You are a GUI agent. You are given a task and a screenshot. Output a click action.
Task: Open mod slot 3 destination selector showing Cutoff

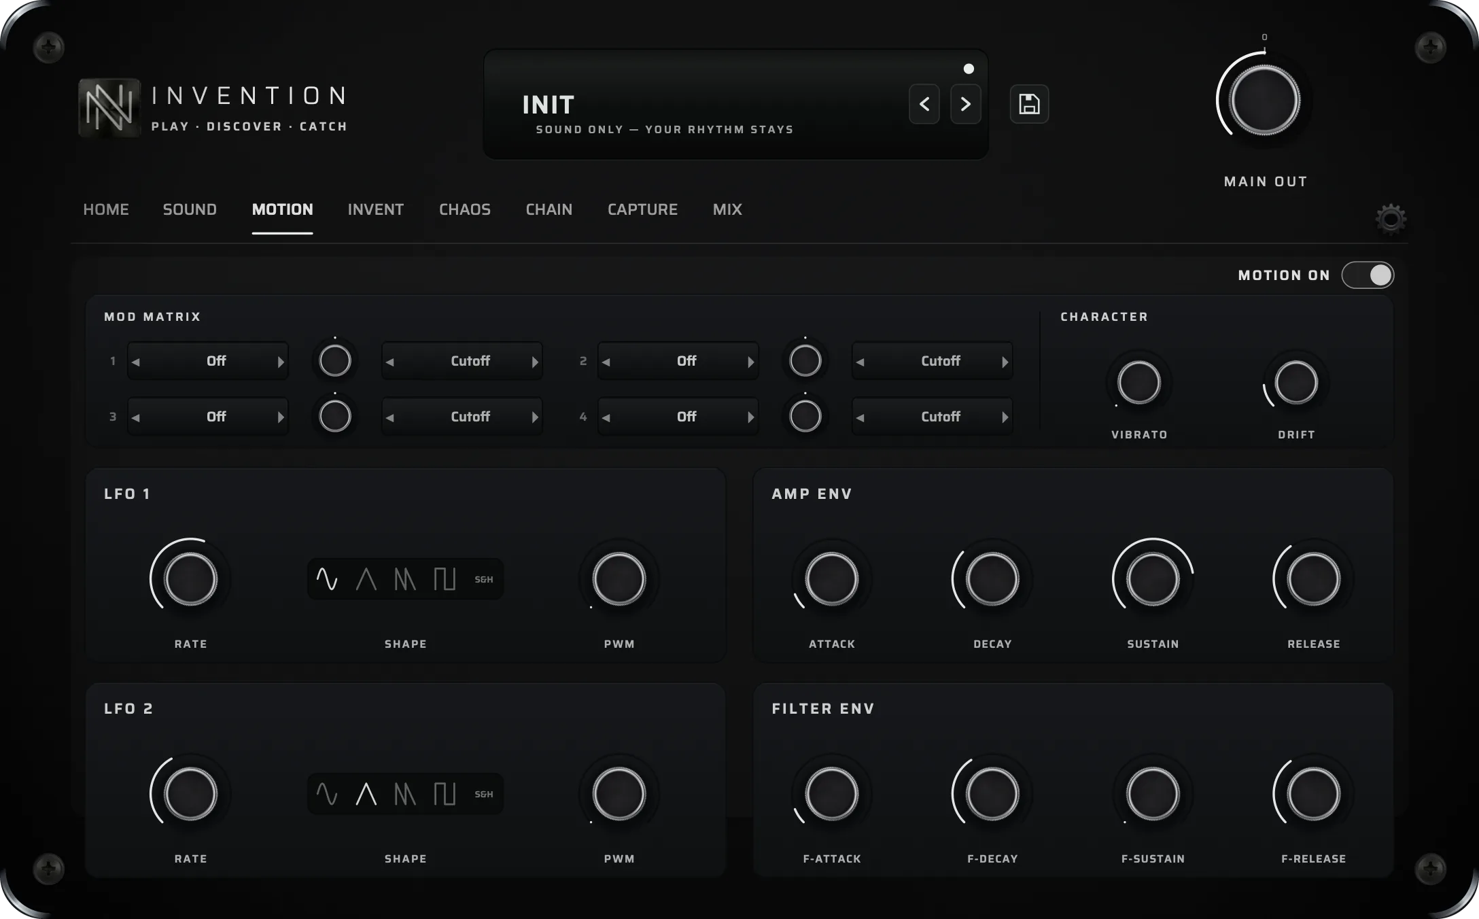point(462,417)
